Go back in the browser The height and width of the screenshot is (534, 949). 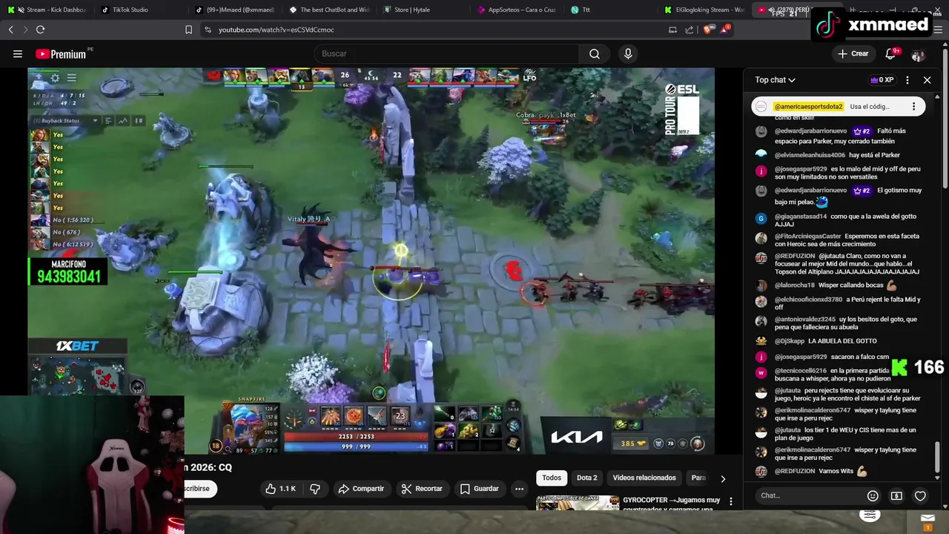[x=10, y=30]
